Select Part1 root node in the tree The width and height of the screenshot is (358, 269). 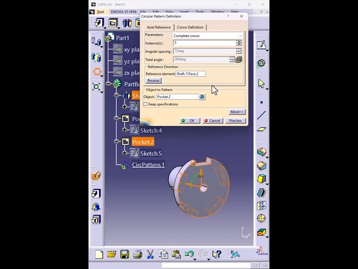pos(123,38)
